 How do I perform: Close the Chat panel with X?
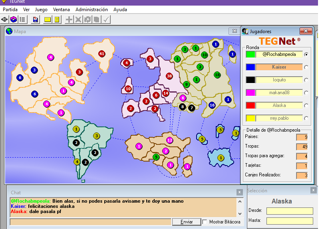pyautogui.click(x=239, y=192)
